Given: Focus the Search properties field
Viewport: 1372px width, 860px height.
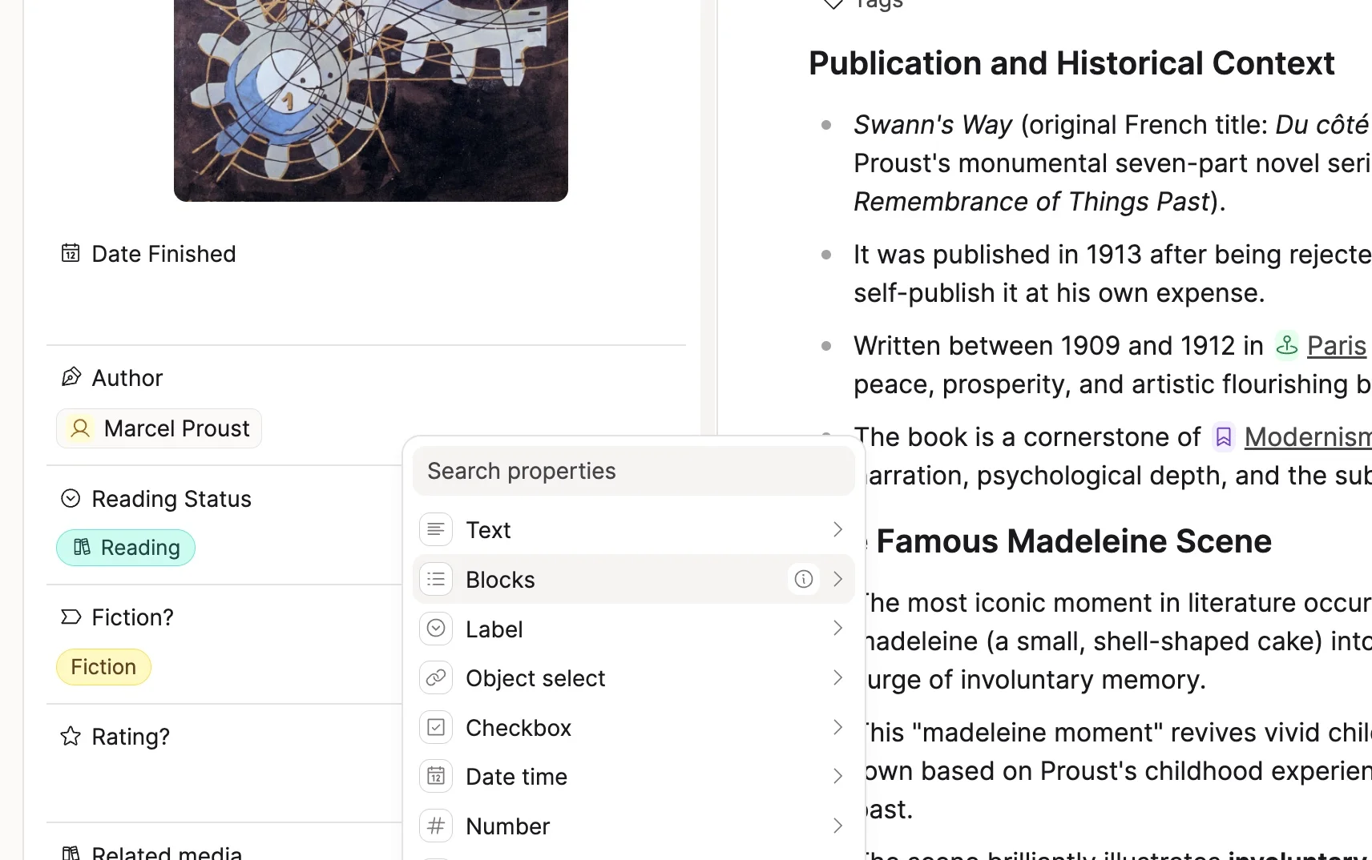Looking at the screenshot, I should [x=634, y=471].
